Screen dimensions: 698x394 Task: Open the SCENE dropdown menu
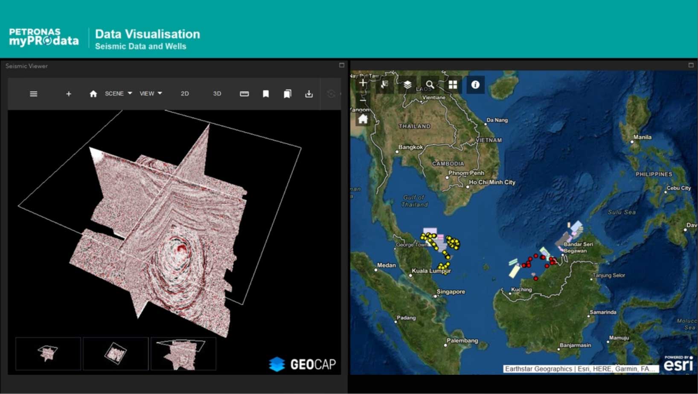point(119,93)
